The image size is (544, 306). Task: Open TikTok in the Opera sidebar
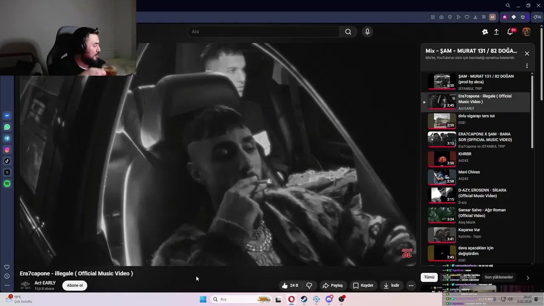click(7, 161)
